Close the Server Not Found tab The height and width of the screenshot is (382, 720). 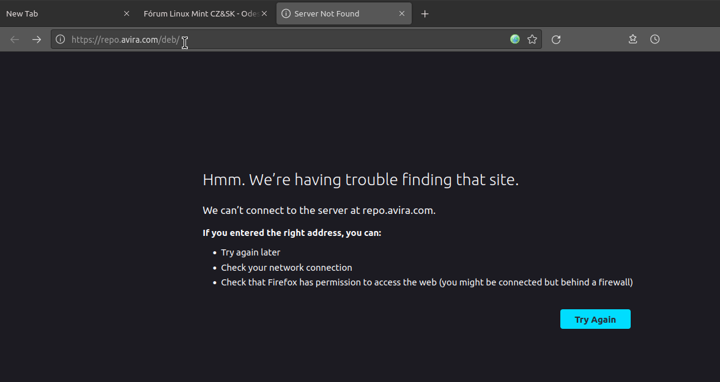tap(402, 13)
